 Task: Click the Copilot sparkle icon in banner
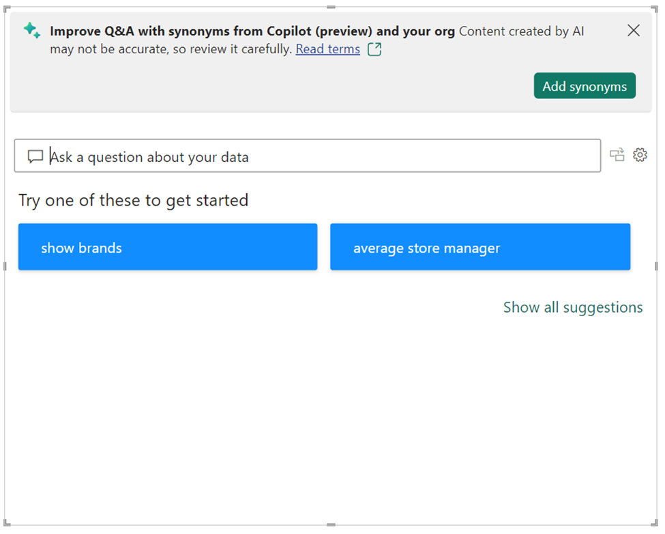point(32,30)
